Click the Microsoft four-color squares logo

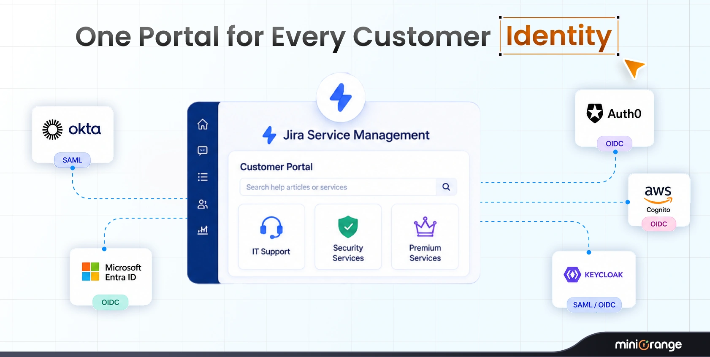click(x=90, y=272)
